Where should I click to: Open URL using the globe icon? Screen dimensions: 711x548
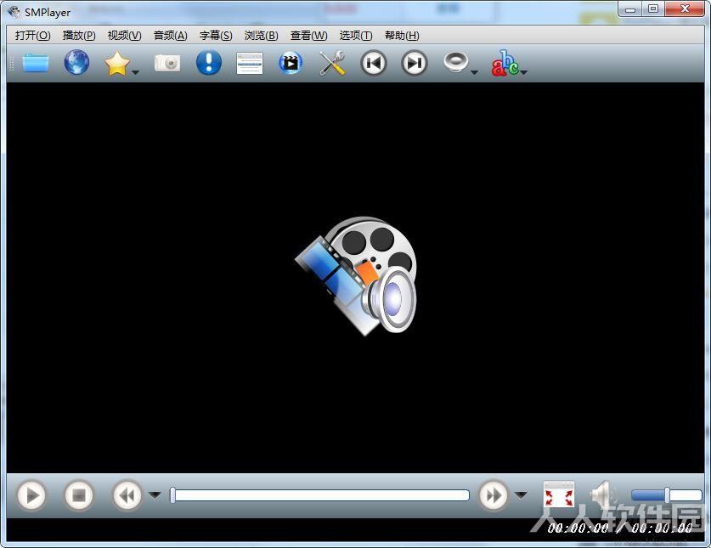[76, 62]
